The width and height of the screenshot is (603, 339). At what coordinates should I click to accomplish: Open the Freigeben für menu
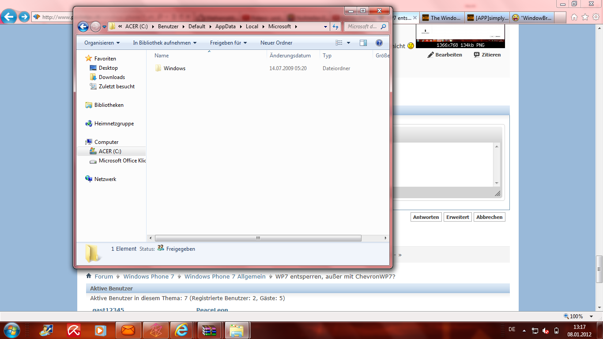click(228, 43)
